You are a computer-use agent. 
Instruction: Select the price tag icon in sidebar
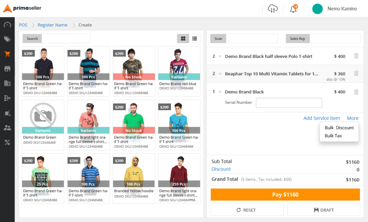pos(7,39)
